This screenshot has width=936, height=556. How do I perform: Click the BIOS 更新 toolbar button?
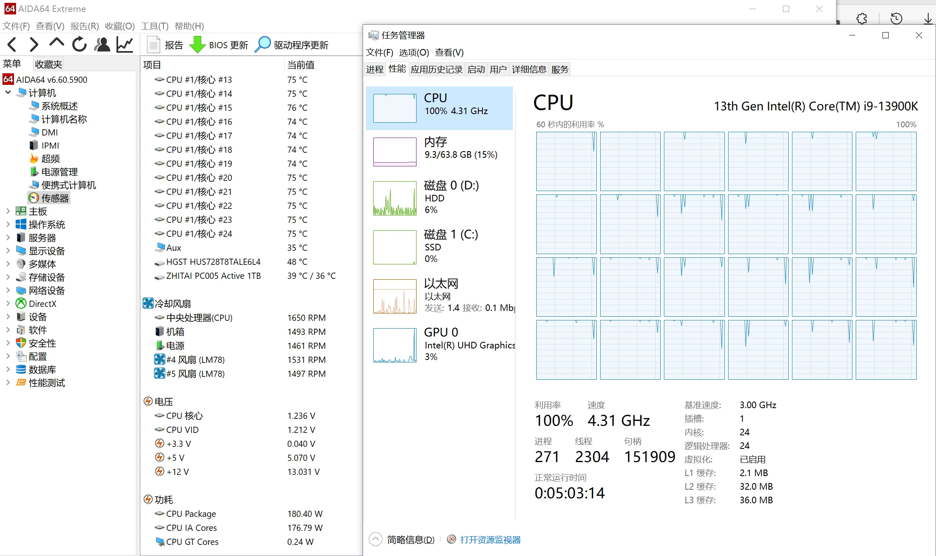click(x=219, y=45)
